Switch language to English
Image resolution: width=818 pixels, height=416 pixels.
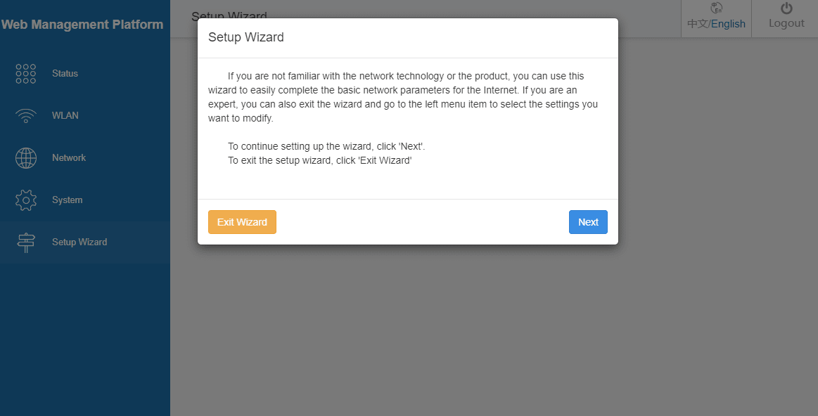[x=728, y=24]
